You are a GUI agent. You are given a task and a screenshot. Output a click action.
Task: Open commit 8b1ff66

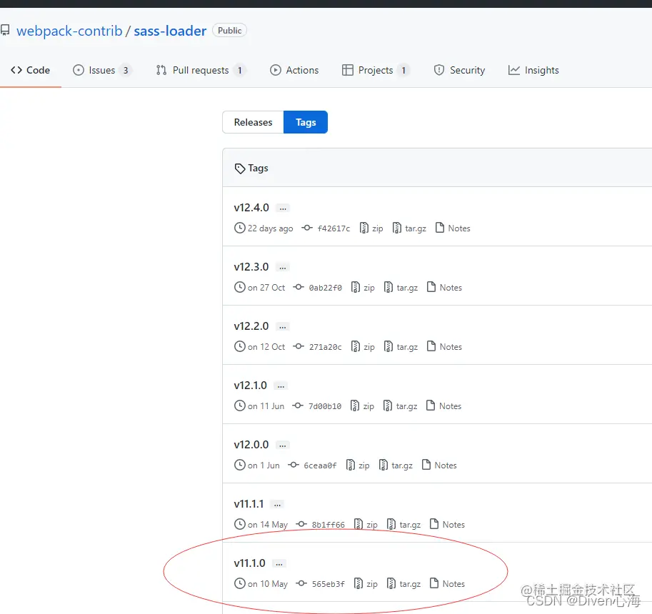pyautogui.click(x=321, y=525)
